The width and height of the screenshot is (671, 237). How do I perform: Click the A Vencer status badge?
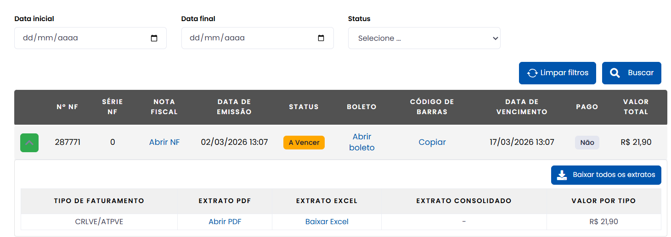304,143
